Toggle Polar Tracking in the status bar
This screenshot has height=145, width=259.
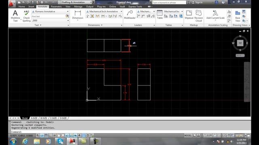click(54, 135)
